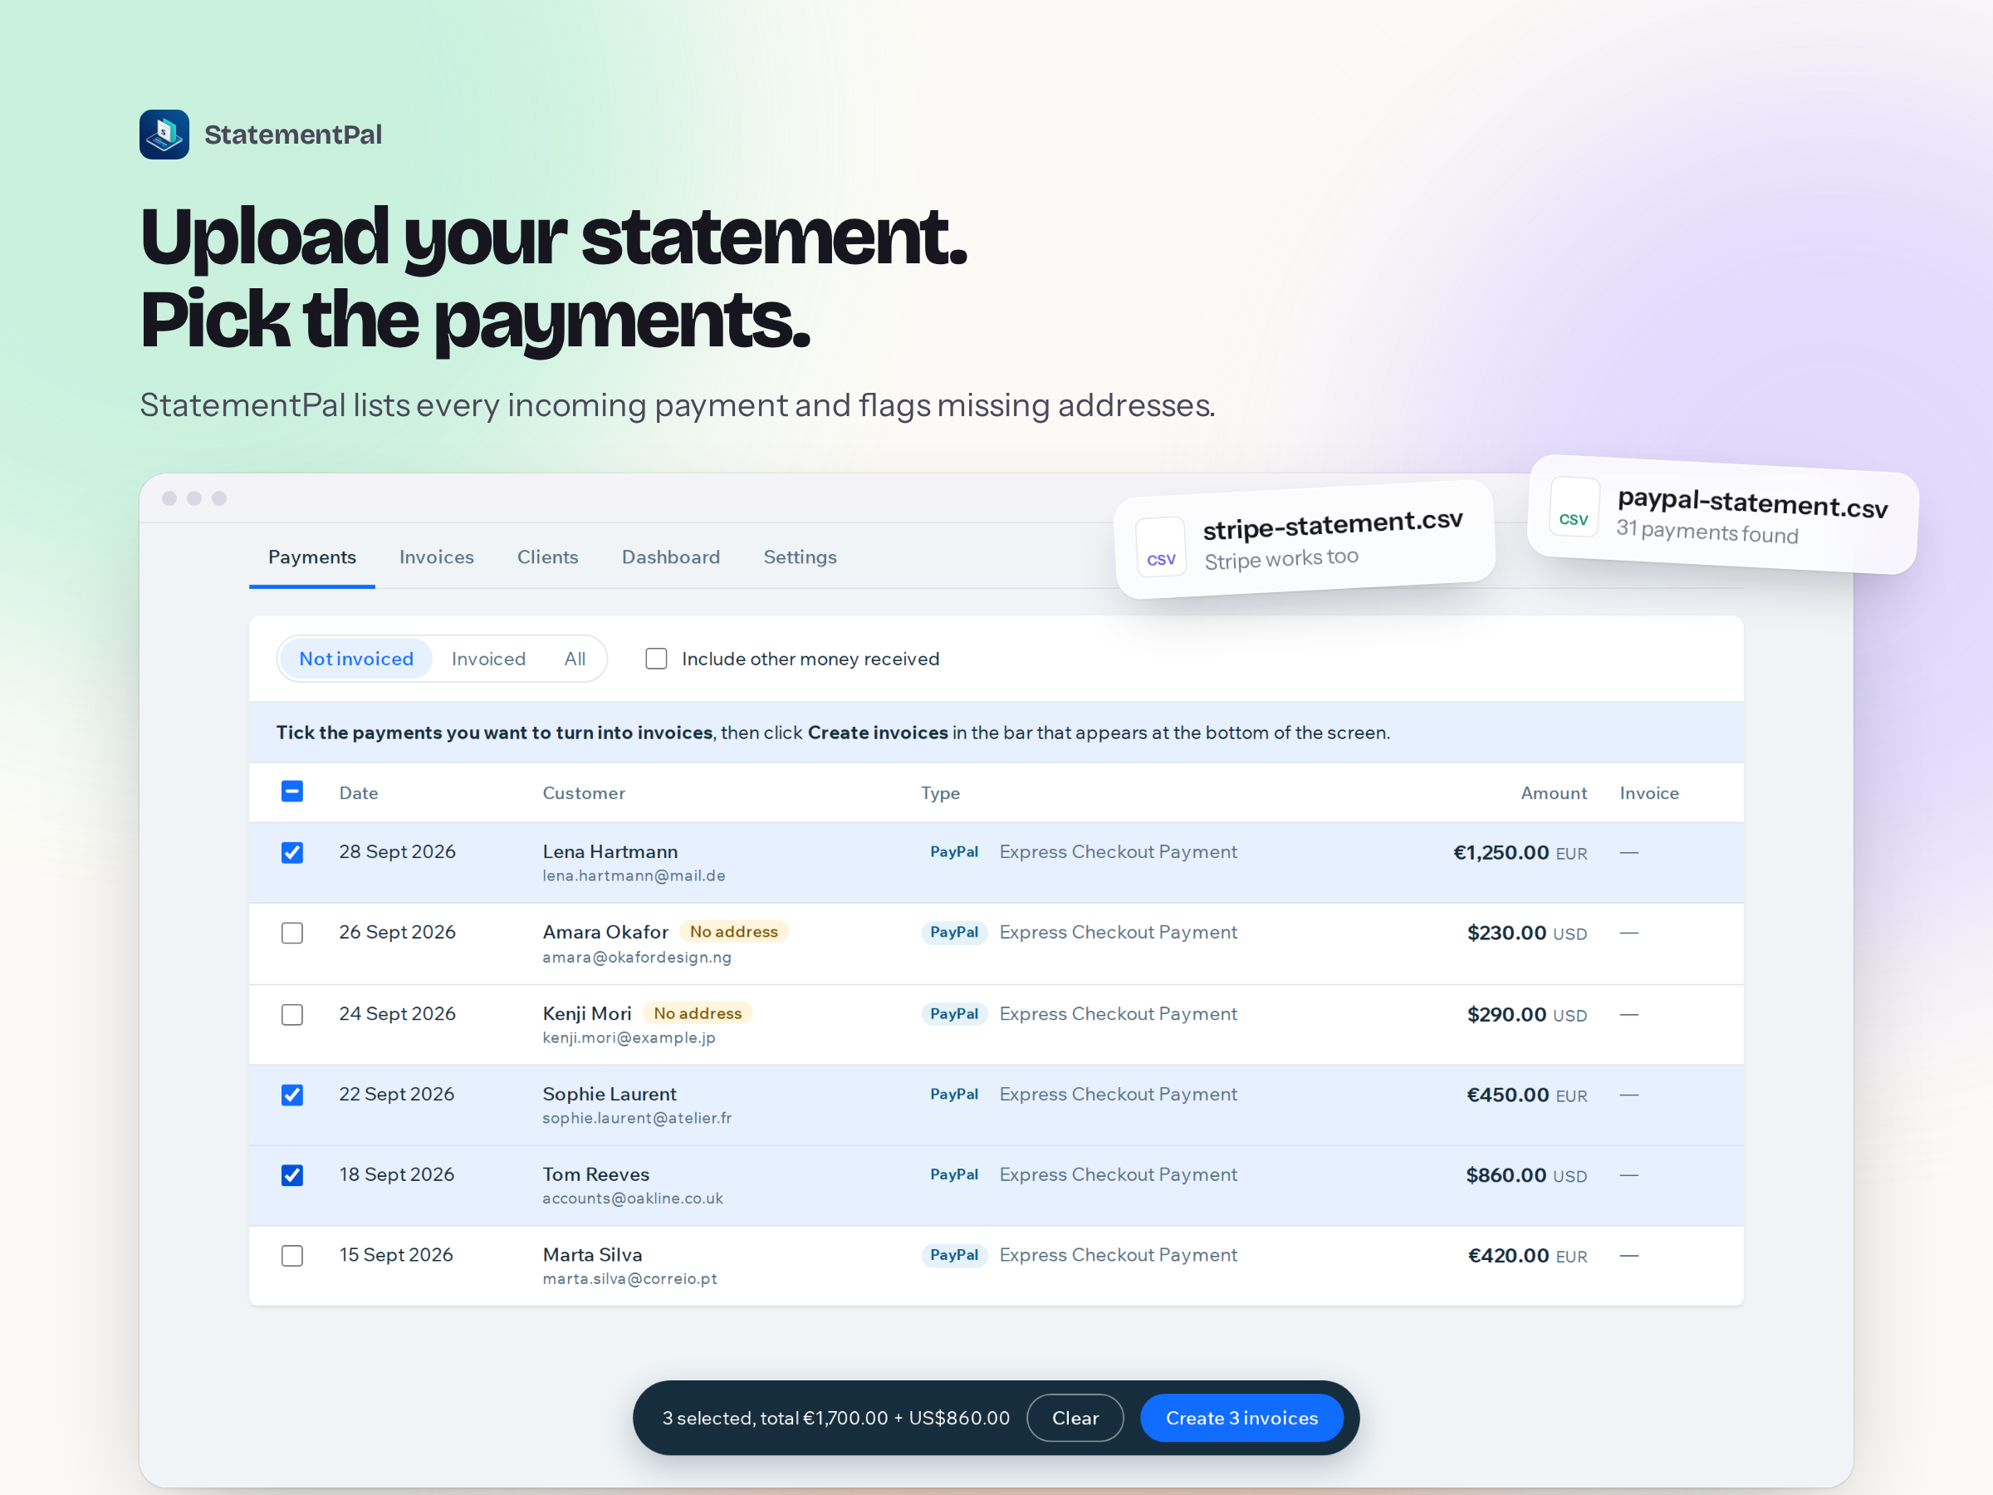The image size is (1993, 1495).
Task: Click the PayPal badge in Tom Reeves' row
Action: 954,1174
